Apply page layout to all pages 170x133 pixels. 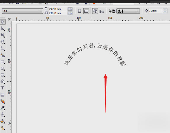[x=95, y=11]
